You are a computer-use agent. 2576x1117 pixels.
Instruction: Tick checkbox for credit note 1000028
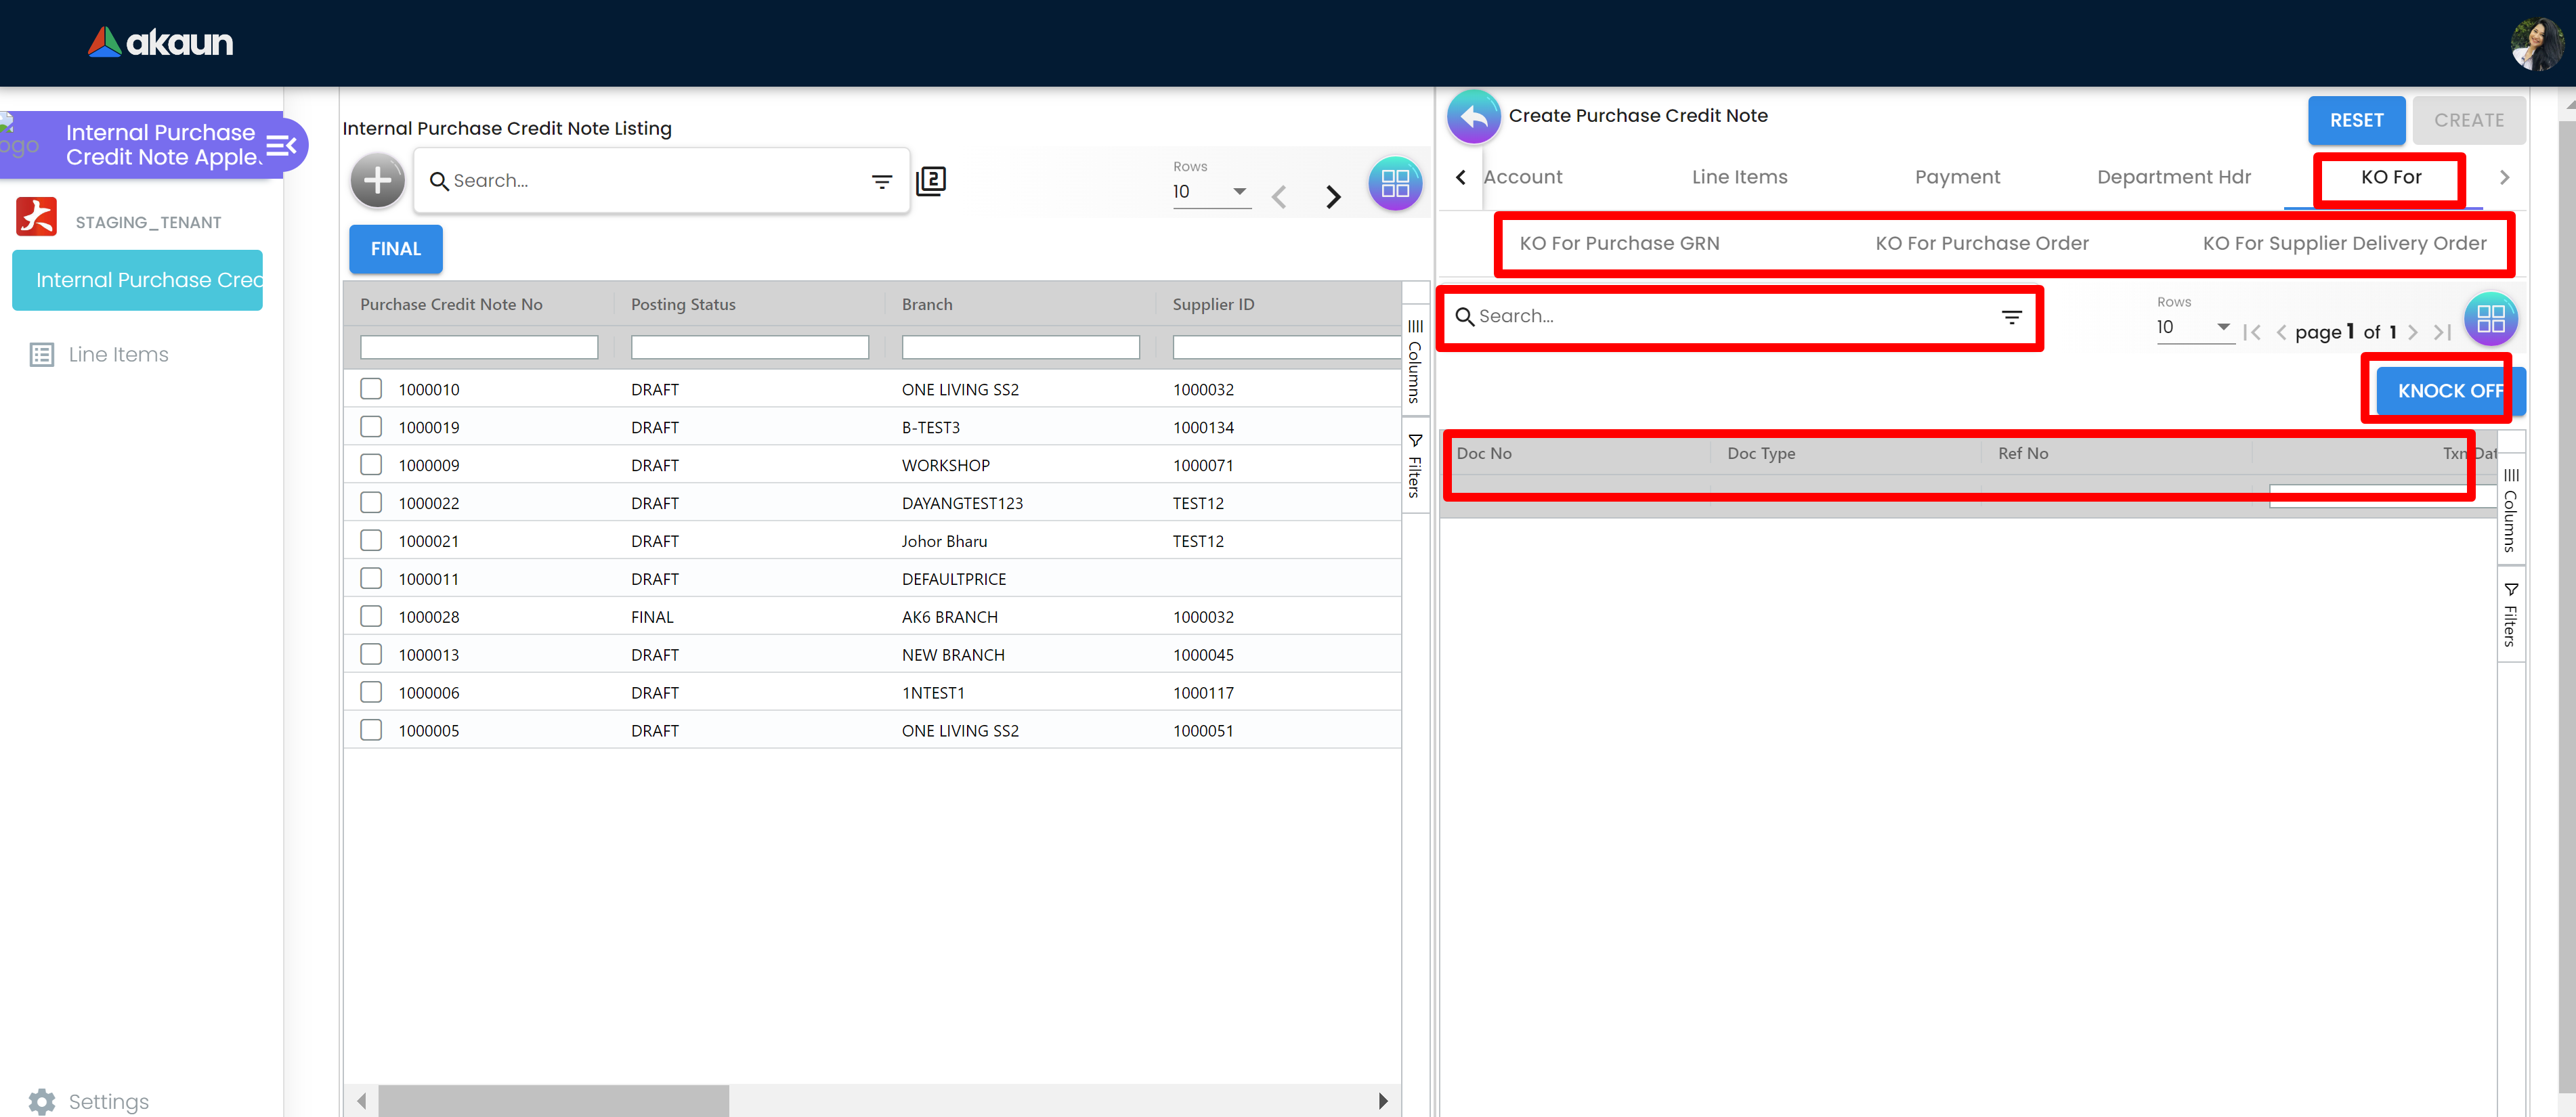coord(371,616)
